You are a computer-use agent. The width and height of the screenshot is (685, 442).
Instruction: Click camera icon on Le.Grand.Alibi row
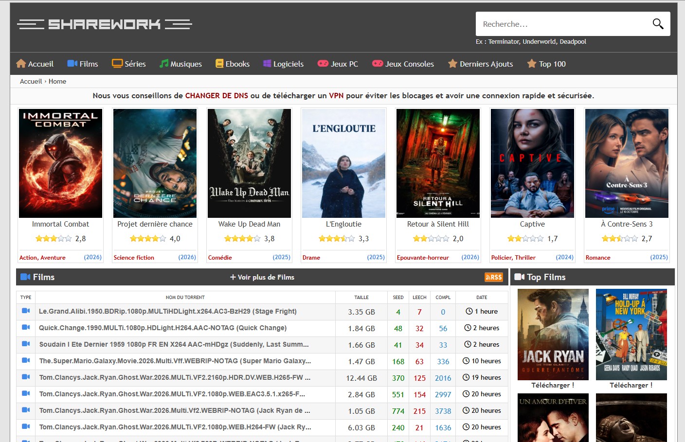point(26,311)
